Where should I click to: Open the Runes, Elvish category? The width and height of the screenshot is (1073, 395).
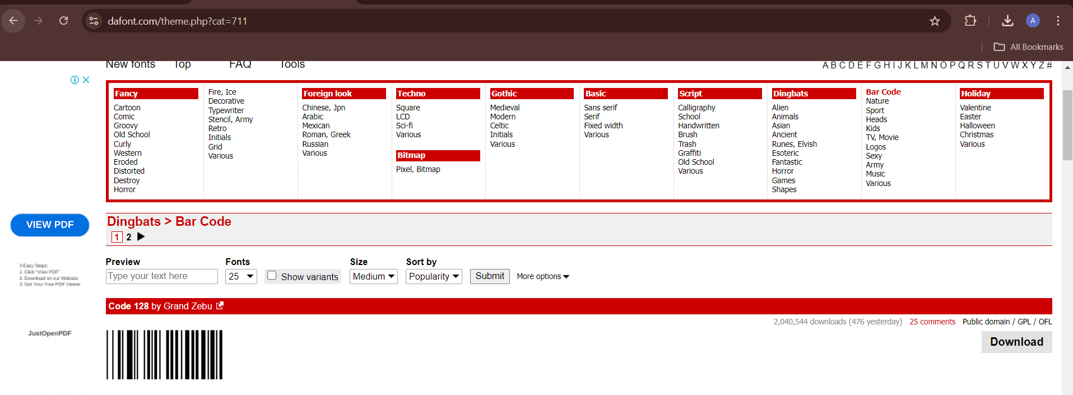794,144
